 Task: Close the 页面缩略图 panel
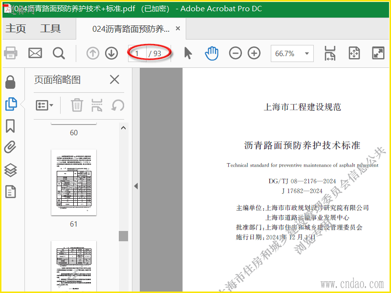pos(114,80)
